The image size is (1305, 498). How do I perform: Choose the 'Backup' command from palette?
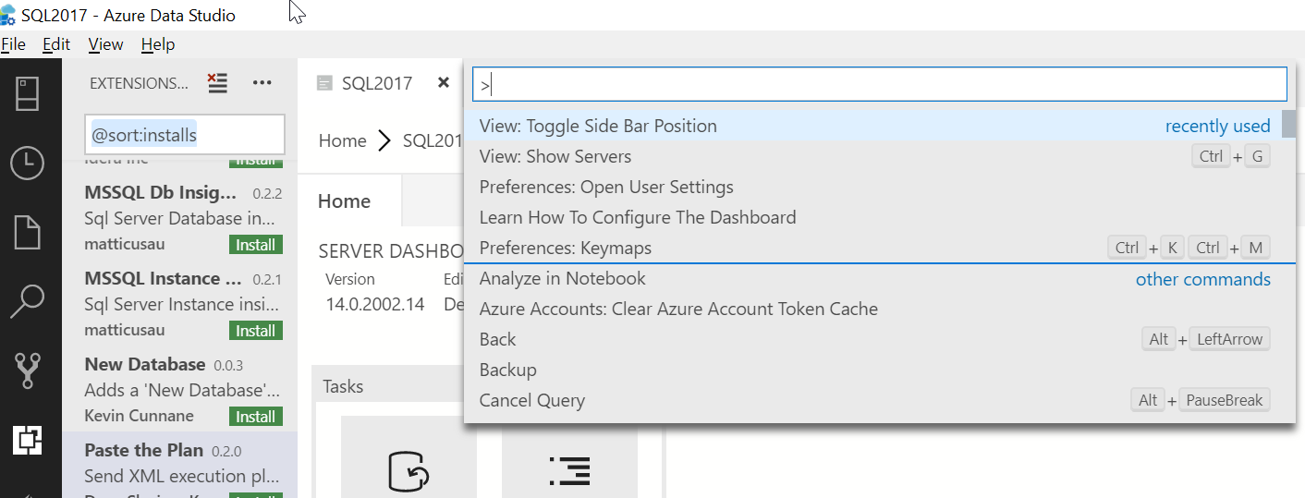[508, 370]
